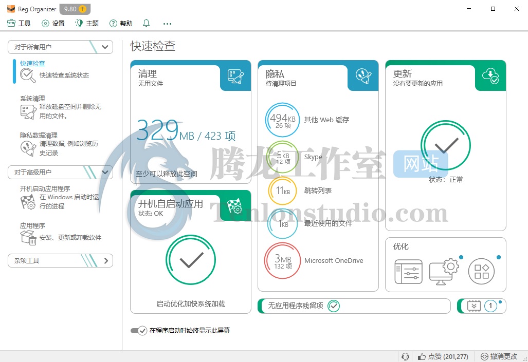528x362 pixels.
Task: Click the privacy cleaning icon in 隐私 card
Action: (363, 78)
